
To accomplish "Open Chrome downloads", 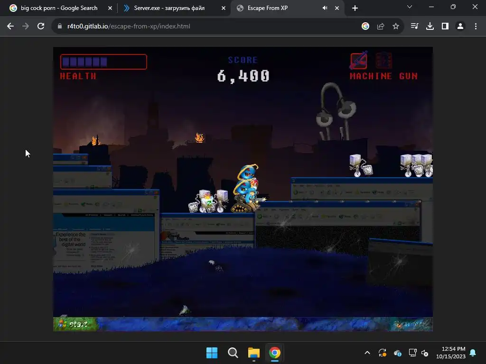I will pyautogui.click(x=430, y=27).
